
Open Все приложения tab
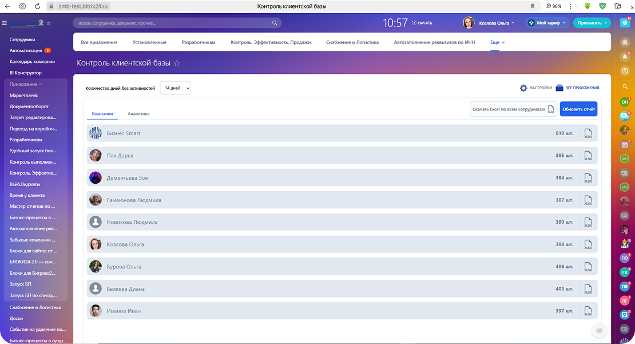pos(99,42)
